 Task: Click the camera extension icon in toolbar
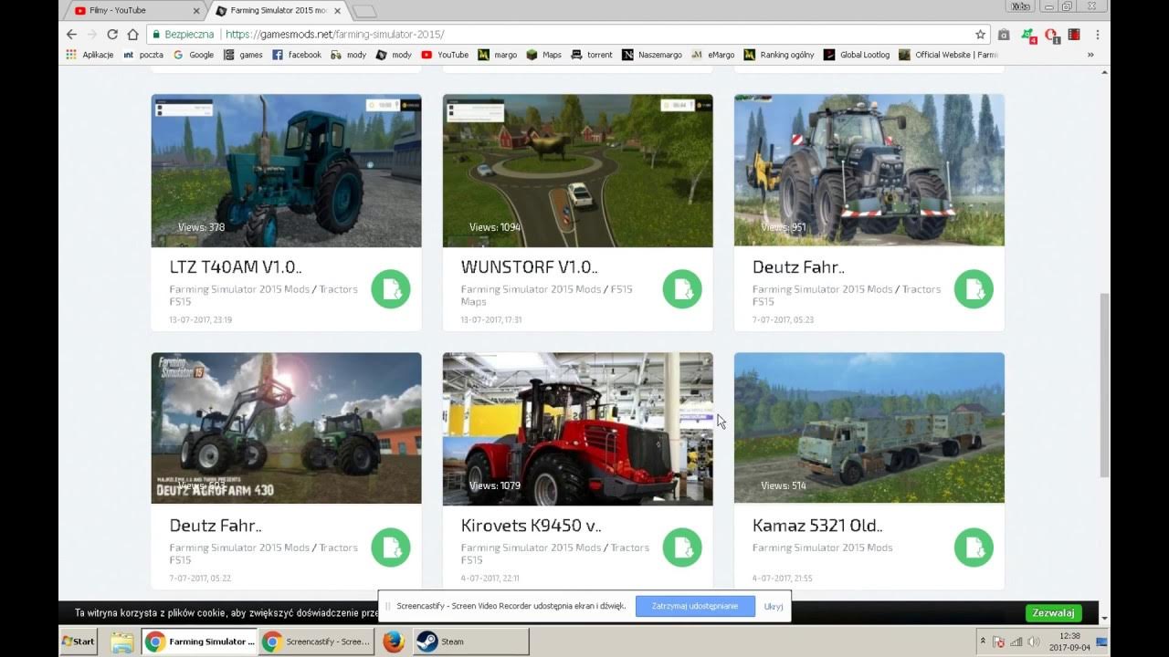tap(1004, 35)
